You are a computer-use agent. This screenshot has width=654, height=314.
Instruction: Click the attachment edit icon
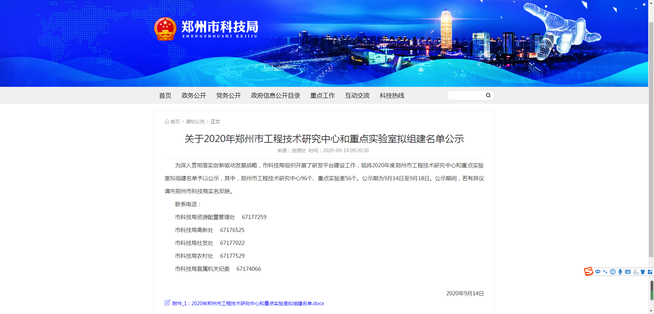(x=167, y=302)
